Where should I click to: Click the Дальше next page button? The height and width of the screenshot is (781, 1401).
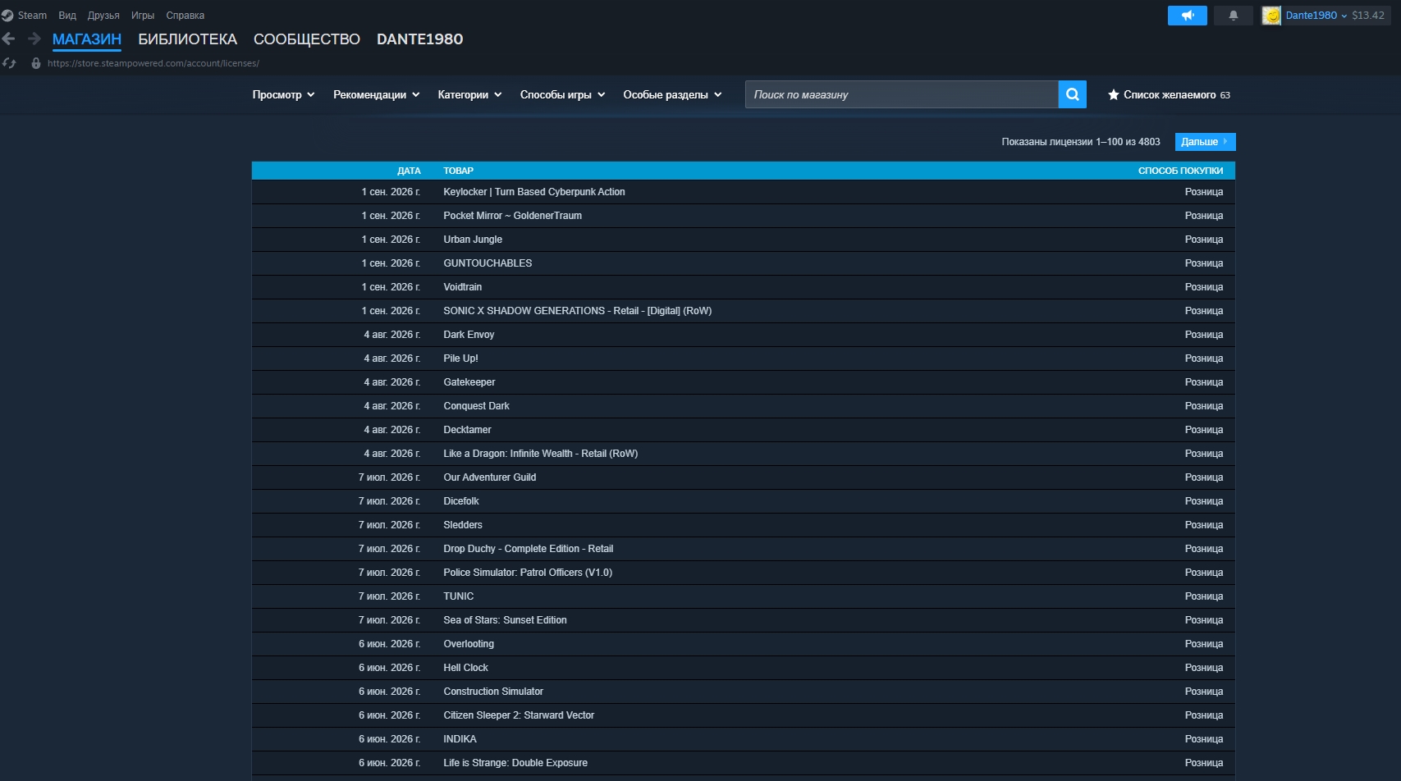(1205, 142)
